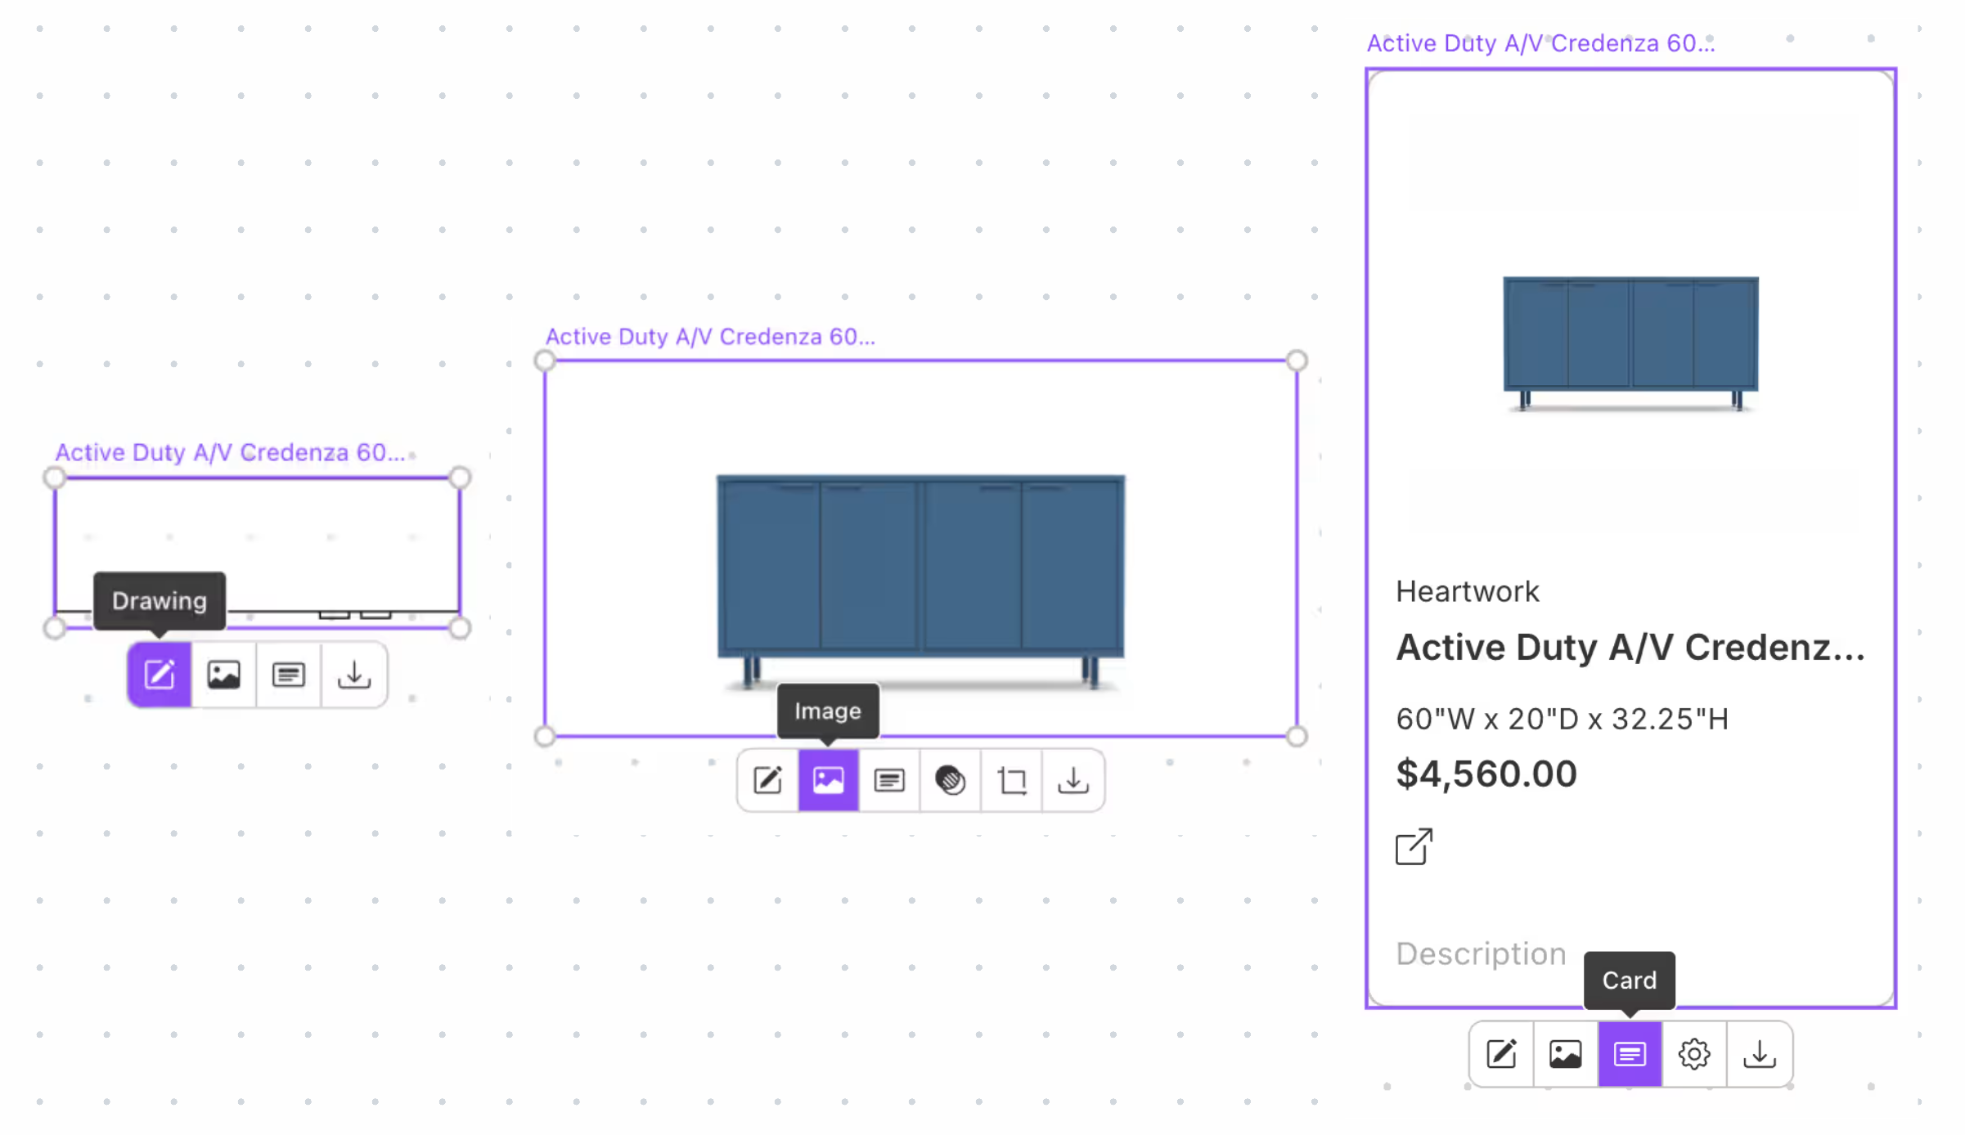Viewport: 1965px width, 1135px height.
Task: Click top-right resize handle of middle image
Action: tap(1297, 361)
